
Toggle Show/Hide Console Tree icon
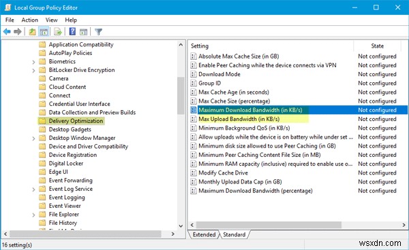coord(44,32)
